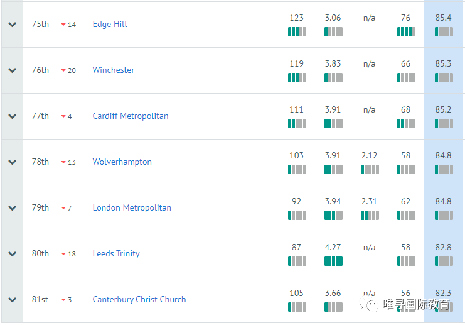This screenshot has width=465, height=325.
Task: Open the Canterbury Christ Church link
Action: [x=139, y=300]
